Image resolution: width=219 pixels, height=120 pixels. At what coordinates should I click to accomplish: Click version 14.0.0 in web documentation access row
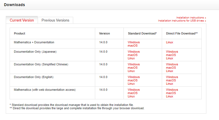pos(103,90)
